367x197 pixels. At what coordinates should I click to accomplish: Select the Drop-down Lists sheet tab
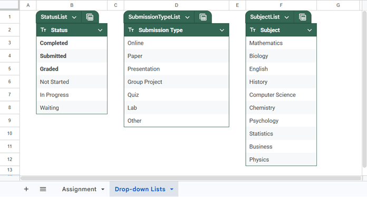point(140,189)
